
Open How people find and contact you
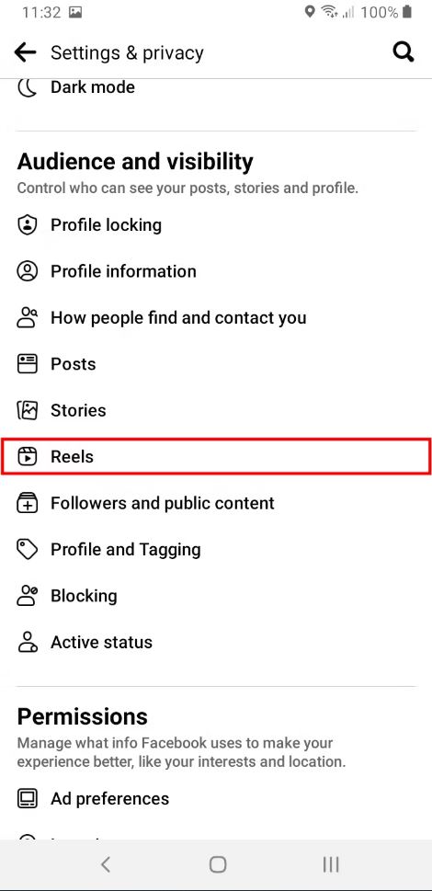216,317
